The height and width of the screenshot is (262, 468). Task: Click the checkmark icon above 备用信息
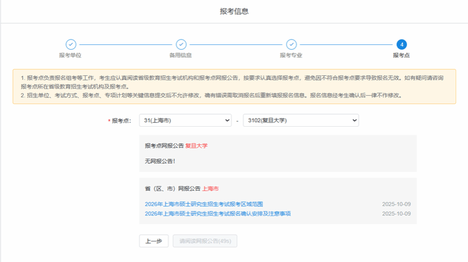coord(181,44)
